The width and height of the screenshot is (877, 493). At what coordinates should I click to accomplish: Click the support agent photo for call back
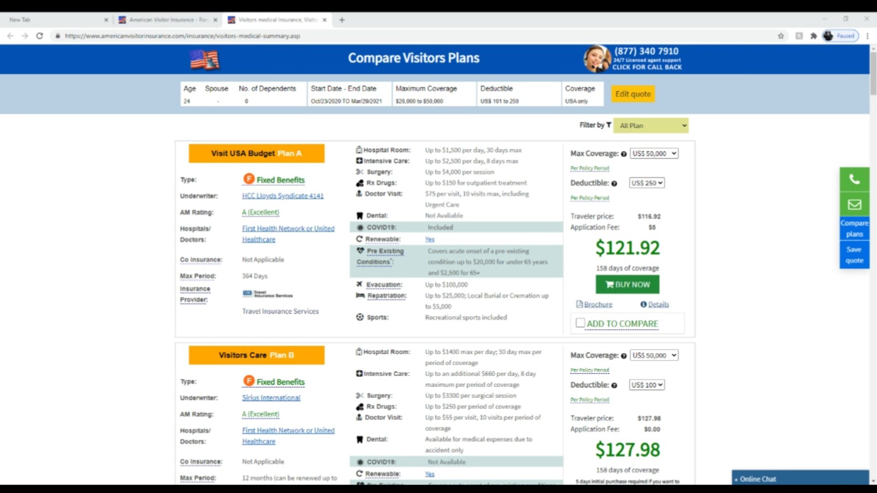597,59
